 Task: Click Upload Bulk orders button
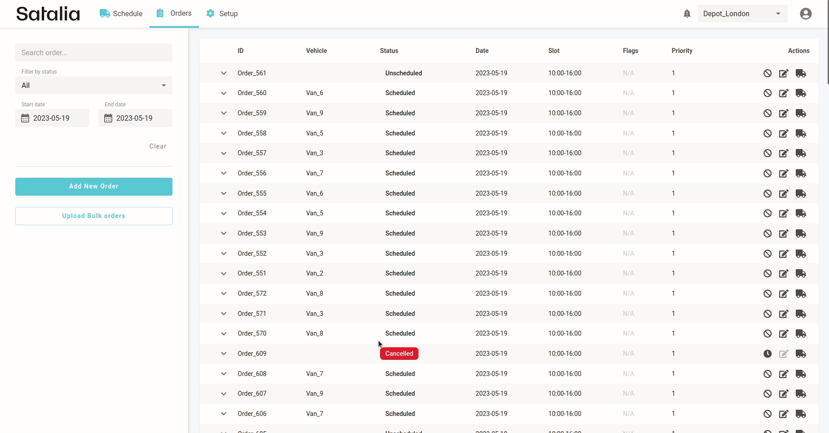tap(94, 216)
